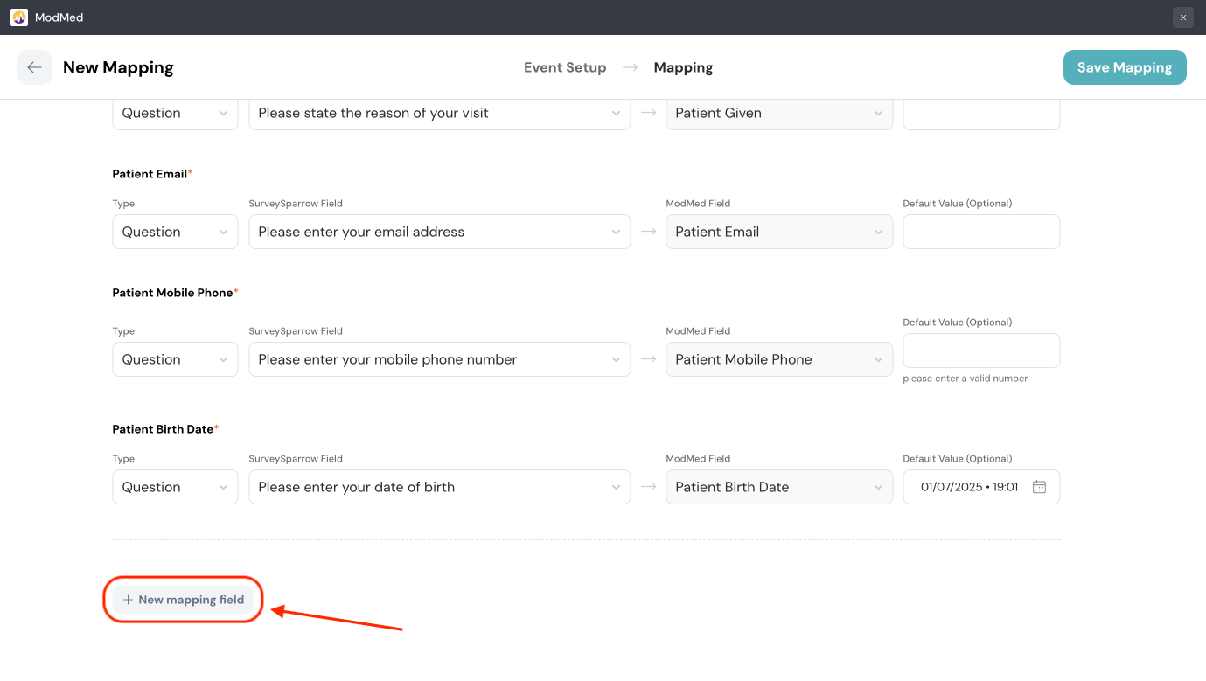Screen dimensions: 1206x681
Task: Expand 'Please enter your date of birth' dropdown
Action: tap(439, 487)
